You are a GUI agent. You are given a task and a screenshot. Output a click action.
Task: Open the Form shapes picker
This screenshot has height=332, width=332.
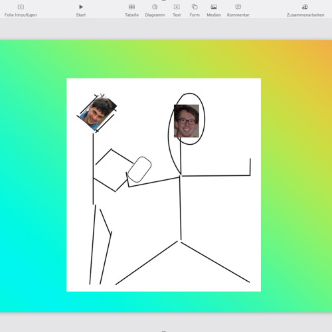pyautogui.click(x=195, y=7)
